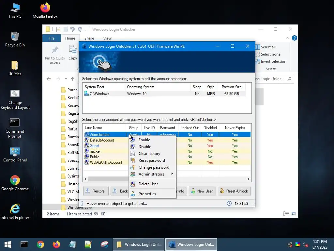Choose Enable from context menu
The height and width of the screenshot is (251, 334).
[152, 140]
